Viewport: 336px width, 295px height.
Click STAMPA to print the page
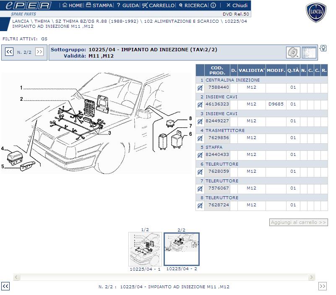tap(99, 5)
